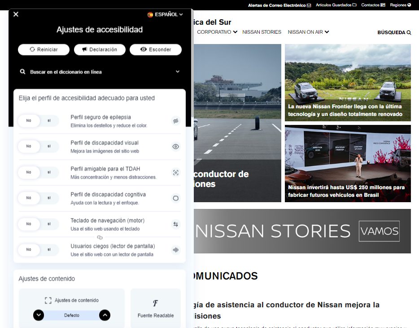Open the Español language dropdown
The image size is (419, 328).
166,14
